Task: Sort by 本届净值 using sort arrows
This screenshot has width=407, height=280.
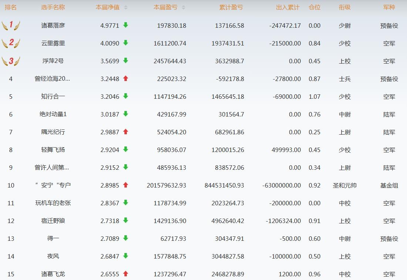Action: click(x=126, y=7)
